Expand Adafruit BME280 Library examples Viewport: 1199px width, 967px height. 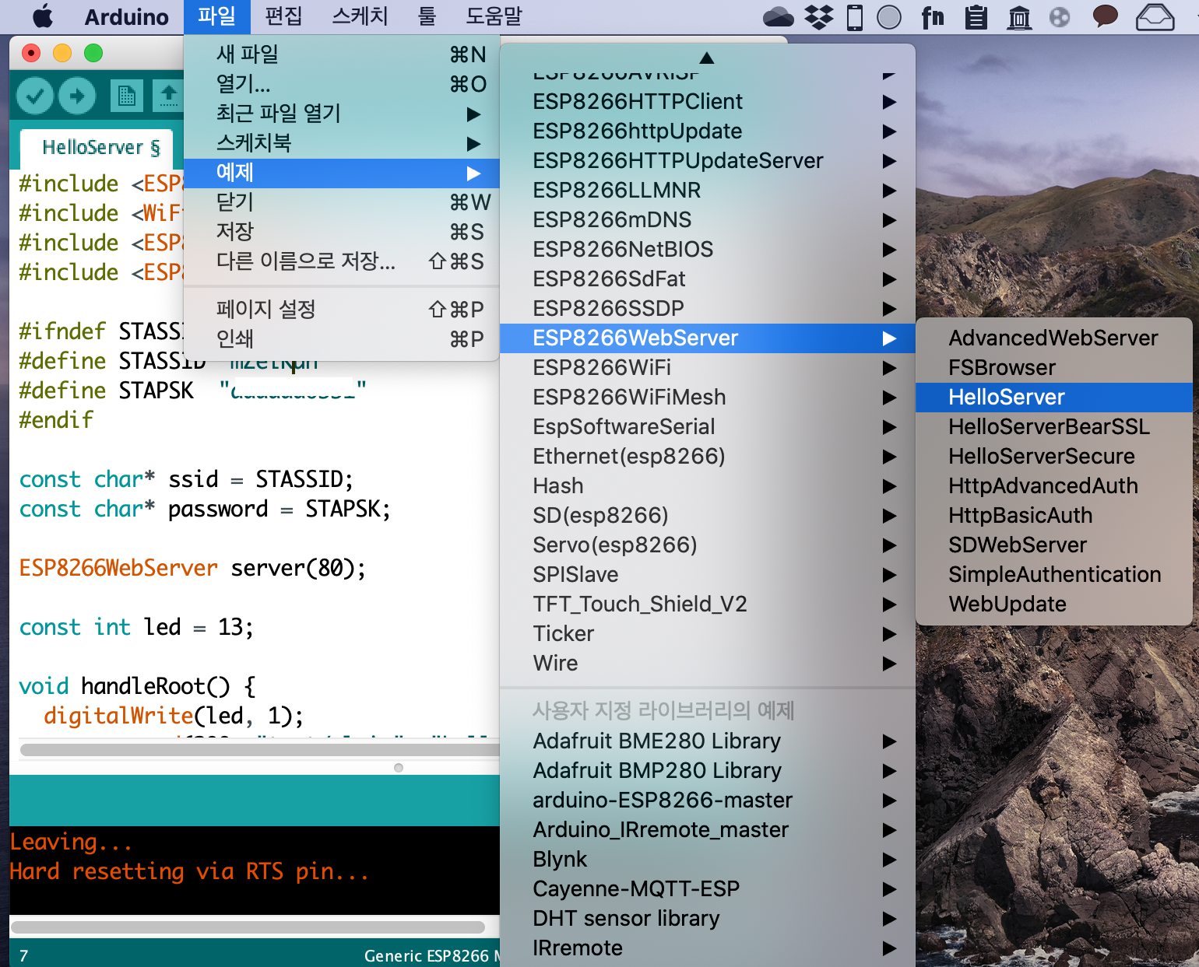[707, 741]
